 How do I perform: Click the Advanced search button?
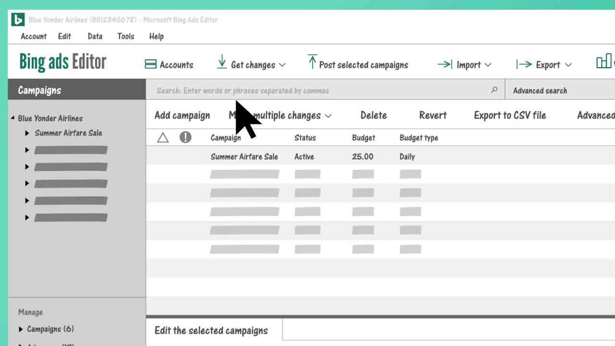[540, 90]
